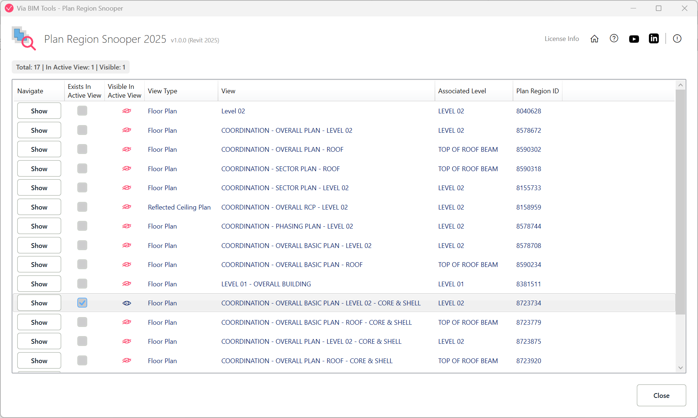Click hidden-eye icon for ID 8723779 row

click(x=127, y=322)
